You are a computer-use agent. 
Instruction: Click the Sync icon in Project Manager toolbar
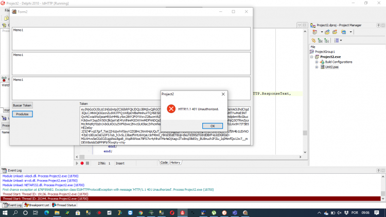point(313,40)
